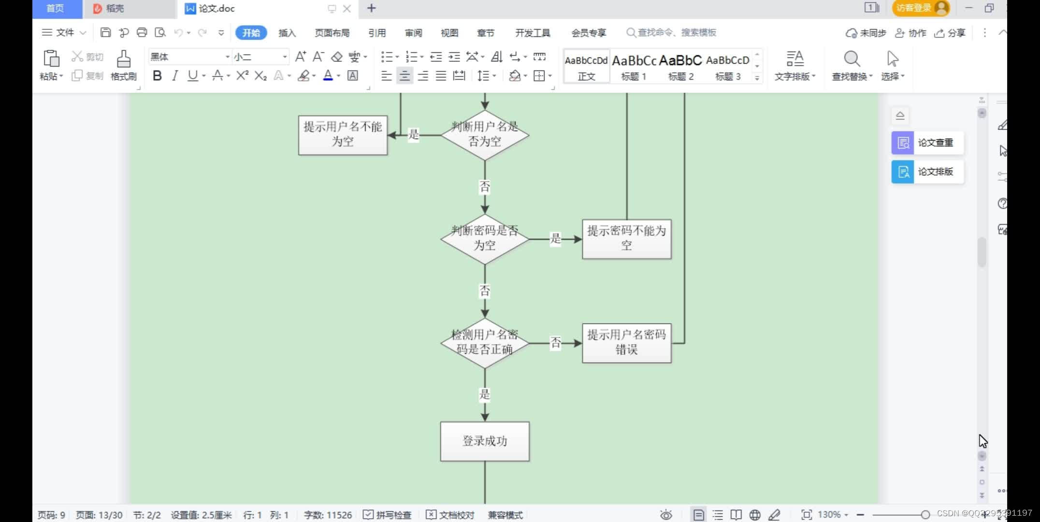
Task: Increase font size with A+ icon
Action: (x=300, y=57)
